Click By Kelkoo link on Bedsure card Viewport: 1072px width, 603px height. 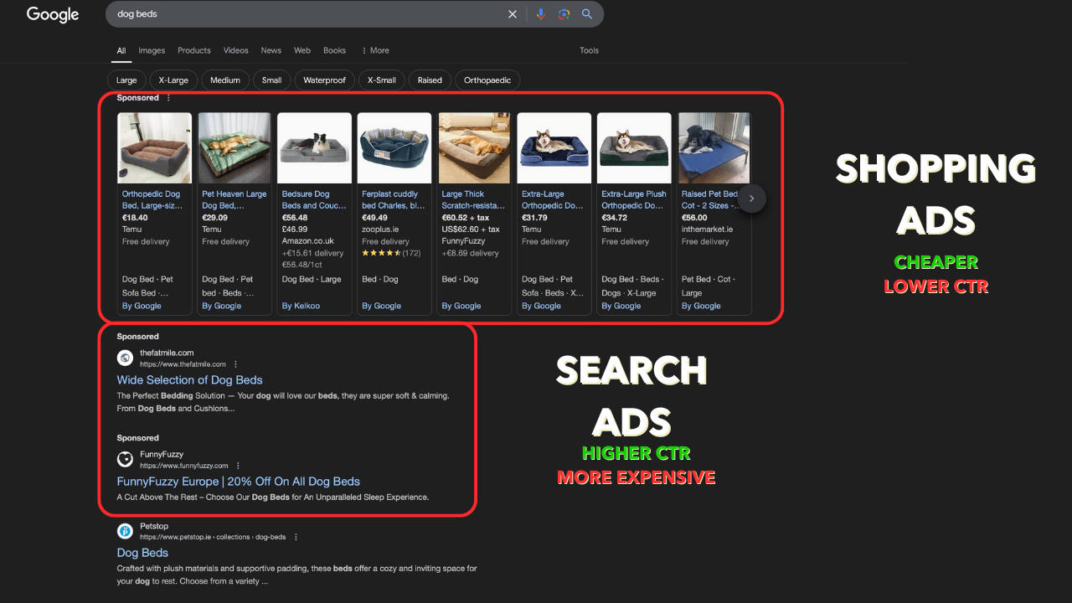(x=301, y=306)
